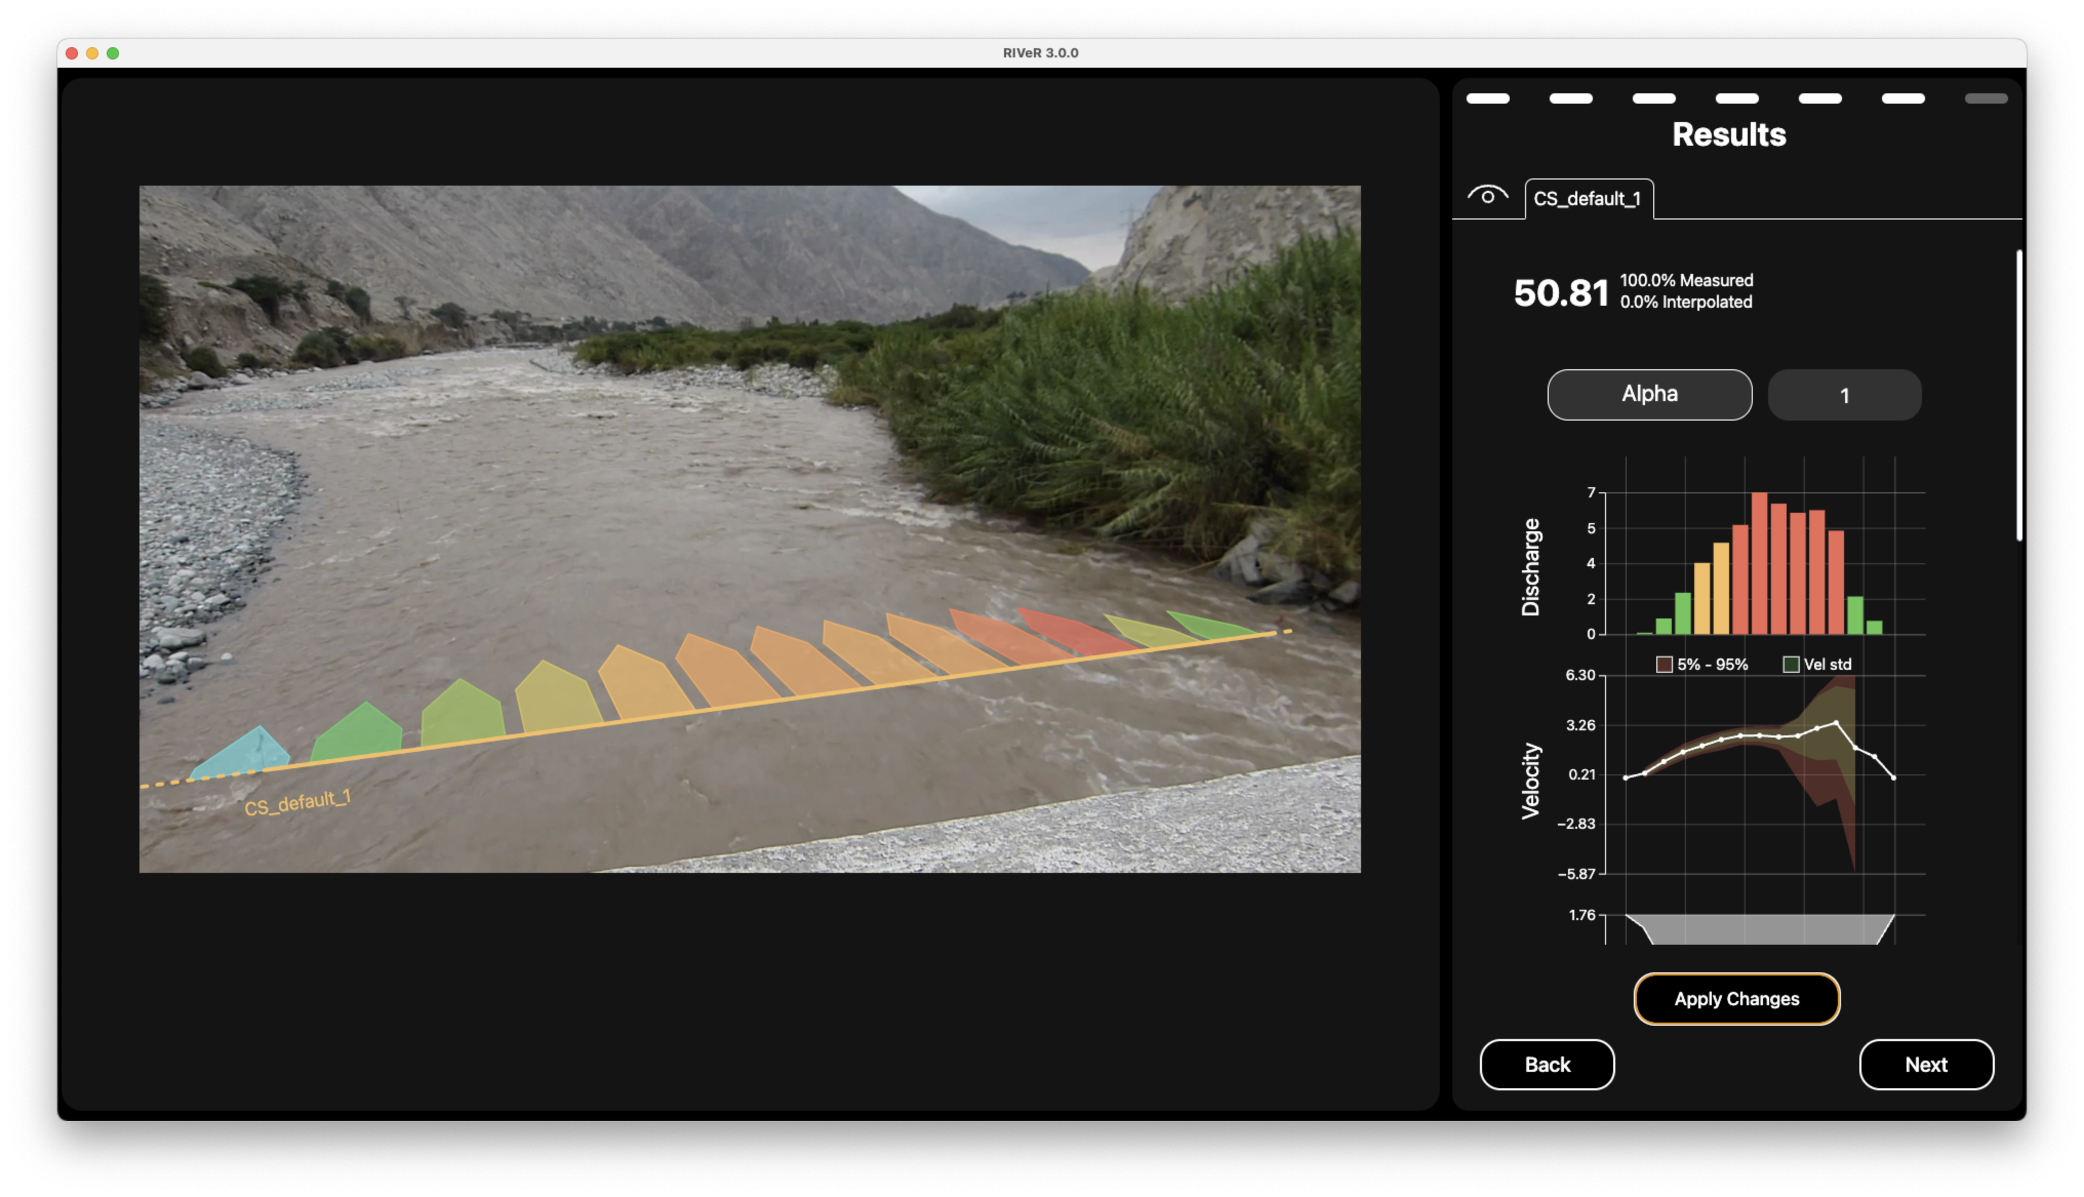Jump to the first wizard step pill
This screenshot has height=1197, width=2084.
tap(1488, 98)
